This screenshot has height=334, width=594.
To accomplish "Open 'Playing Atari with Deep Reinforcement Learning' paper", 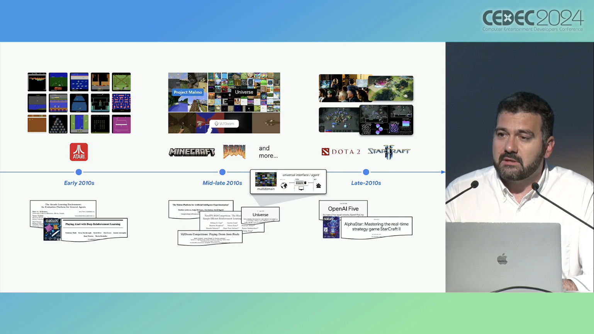I will pyautogui.click(x=94, y=230).
